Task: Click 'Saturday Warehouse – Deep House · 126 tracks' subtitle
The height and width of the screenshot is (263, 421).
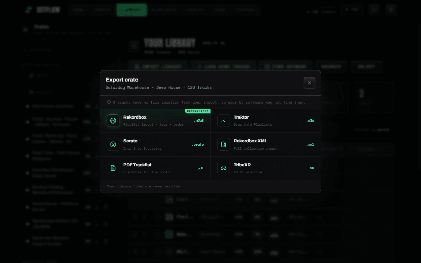Action: coord(159,87)
